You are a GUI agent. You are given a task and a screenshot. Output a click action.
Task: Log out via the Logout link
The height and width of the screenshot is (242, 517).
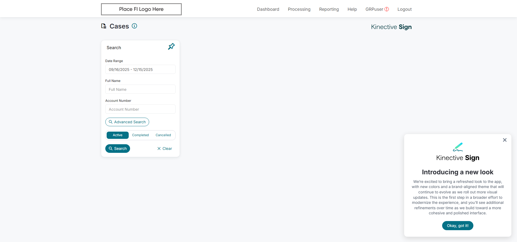[405, 9]
